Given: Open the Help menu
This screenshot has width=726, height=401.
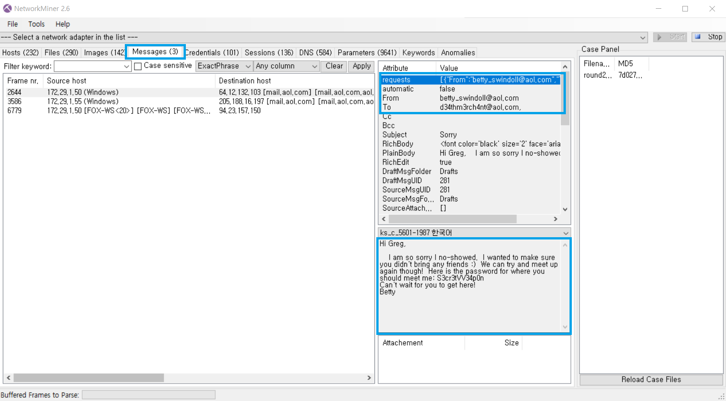Looking at the screenshot, I should pyautogui.click(x=62, y=24).
